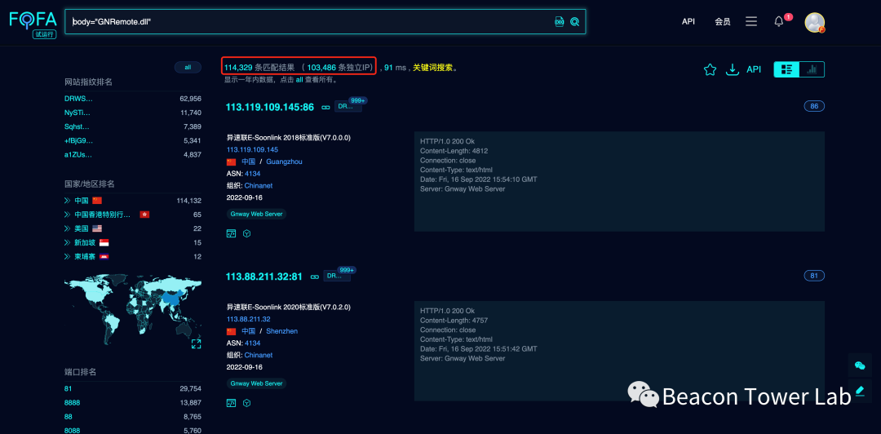
Task: Open the hamburger menu icon
Action: 751,21
